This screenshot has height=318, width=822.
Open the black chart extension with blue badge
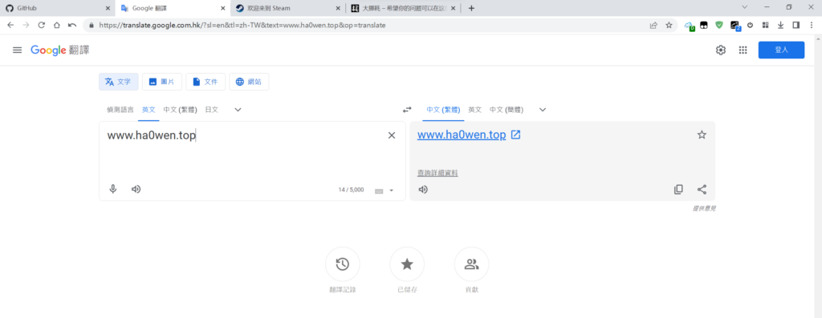pyautogui.click(x=735, y=26)
